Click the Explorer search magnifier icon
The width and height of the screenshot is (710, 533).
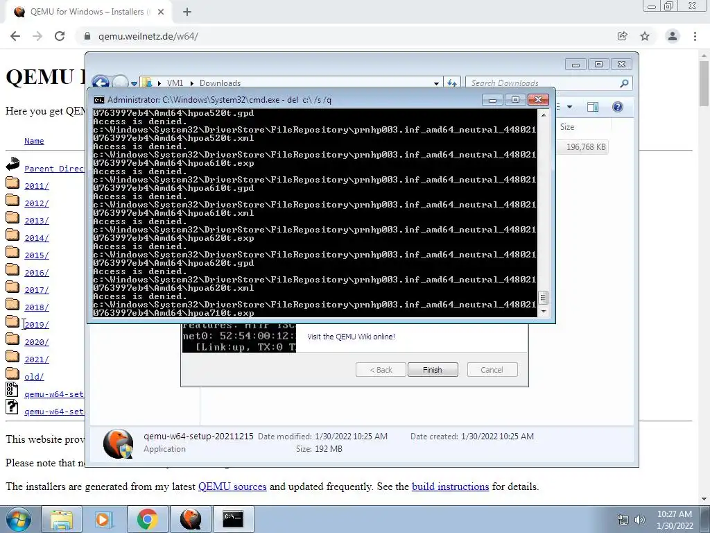tap(624, 83)
